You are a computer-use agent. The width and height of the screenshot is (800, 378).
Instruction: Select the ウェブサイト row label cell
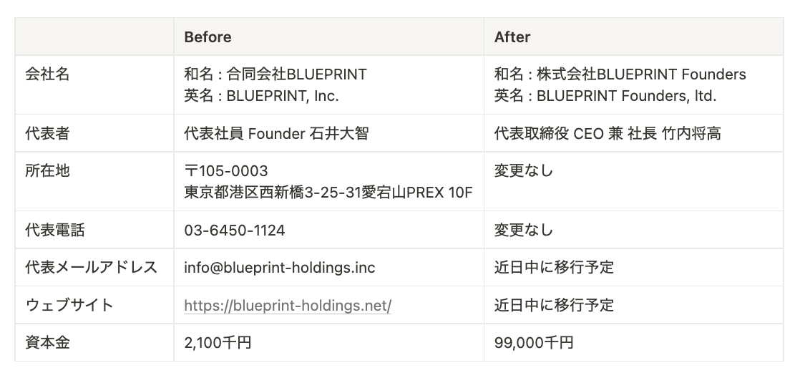click(69, 306)
